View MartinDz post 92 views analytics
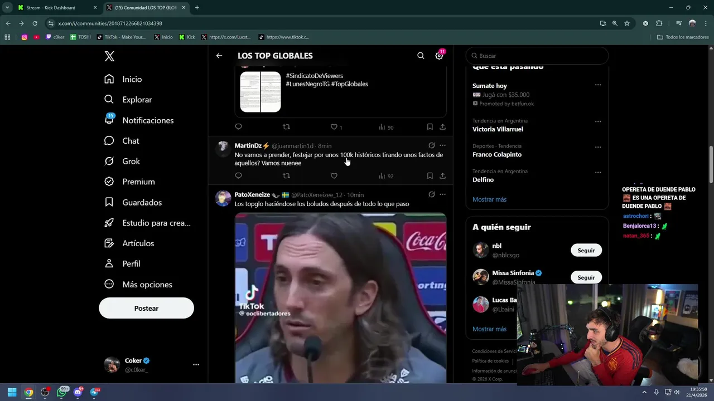 click(x=386, y=176)
